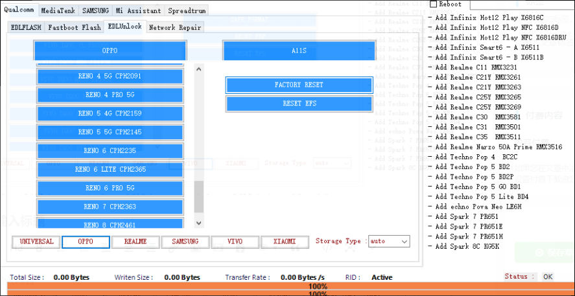
Task: Click model list scroll down arrow
Action: (199, 222)
